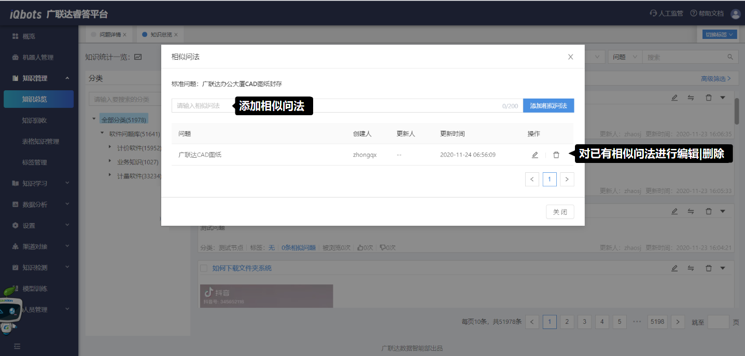Viewport: 745px width, 356px height.
Task: Open the 高级筛选 link
Action: pyautogui.click(x=715, y=79)
